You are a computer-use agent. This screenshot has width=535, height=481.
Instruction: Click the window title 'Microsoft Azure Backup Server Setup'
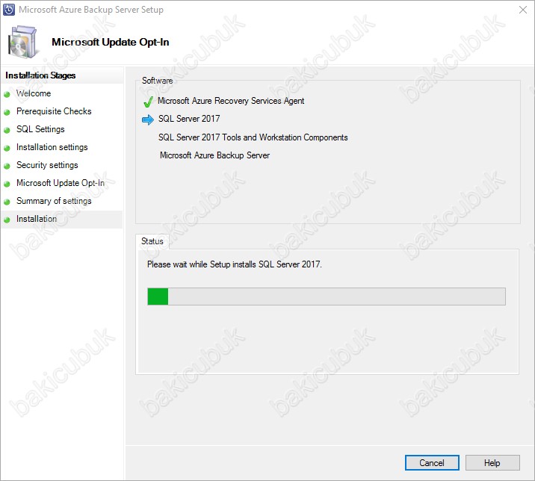91,10
